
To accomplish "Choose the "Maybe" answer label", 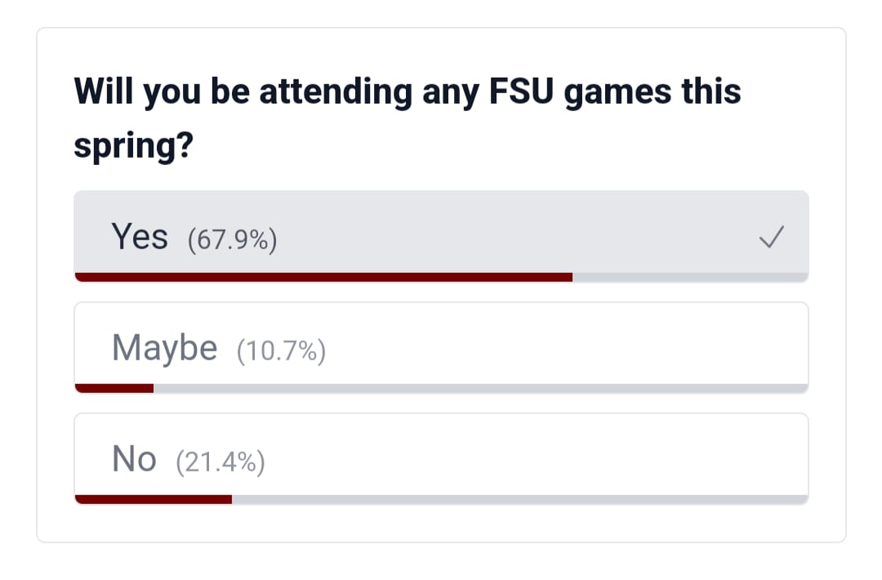I will tap(165, 349).
